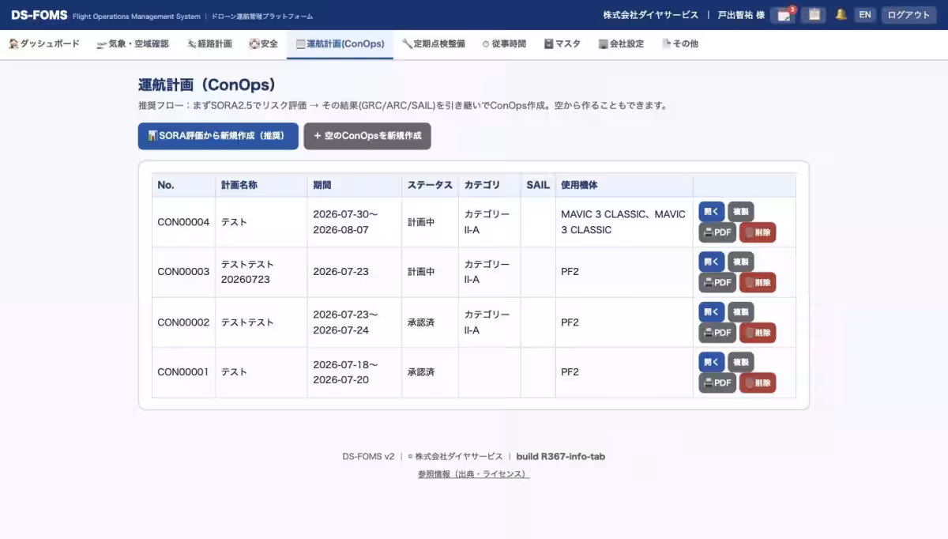This screenshot has height=539, width=948.
Task: Click 空のConOpsを新規作成 button
Action: pos(367,136)
